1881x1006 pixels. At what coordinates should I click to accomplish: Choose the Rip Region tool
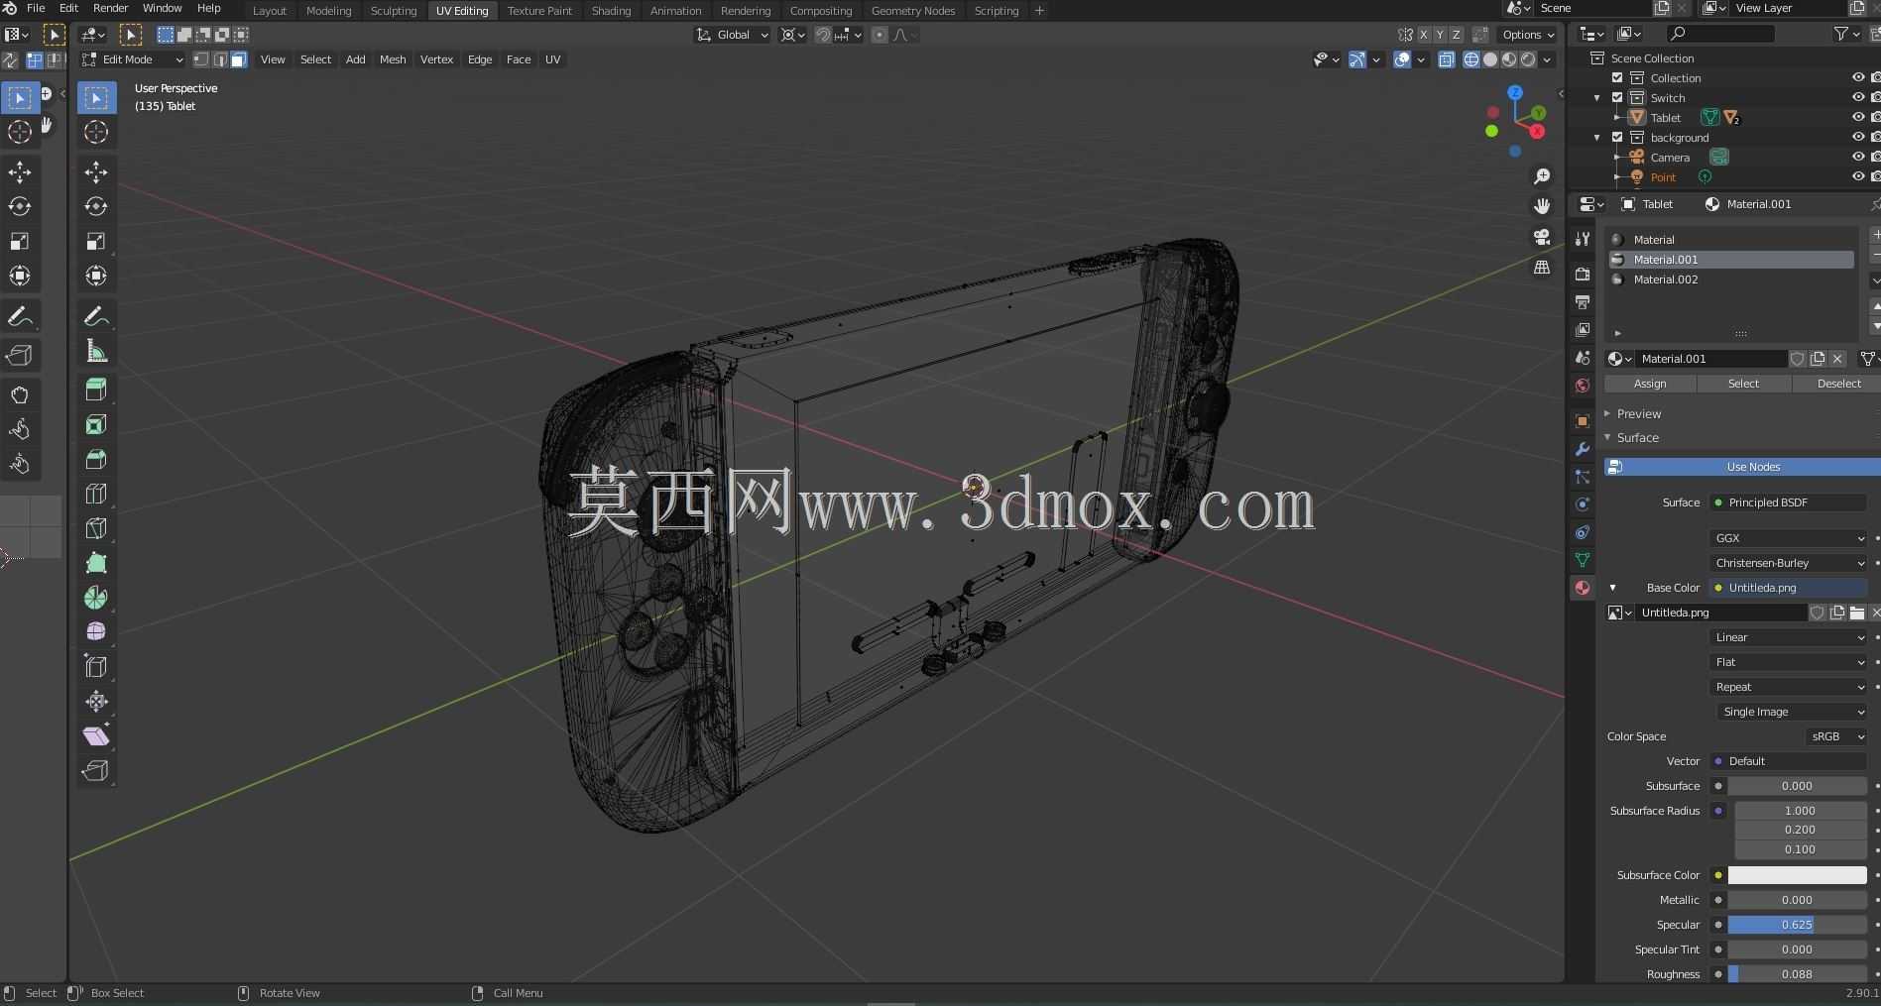click(x=96, y=770)
